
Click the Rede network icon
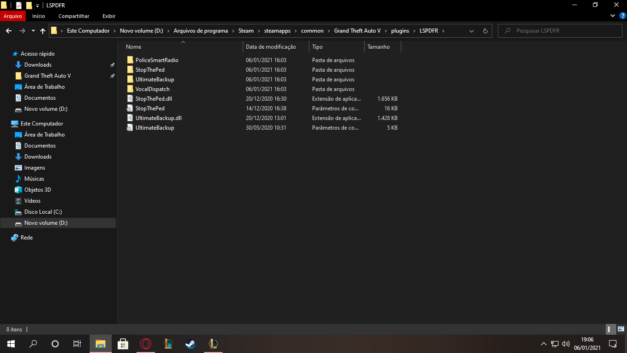tap(15, 238)
